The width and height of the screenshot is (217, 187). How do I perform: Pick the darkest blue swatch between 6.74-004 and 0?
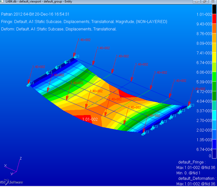(x=214, y=154)
